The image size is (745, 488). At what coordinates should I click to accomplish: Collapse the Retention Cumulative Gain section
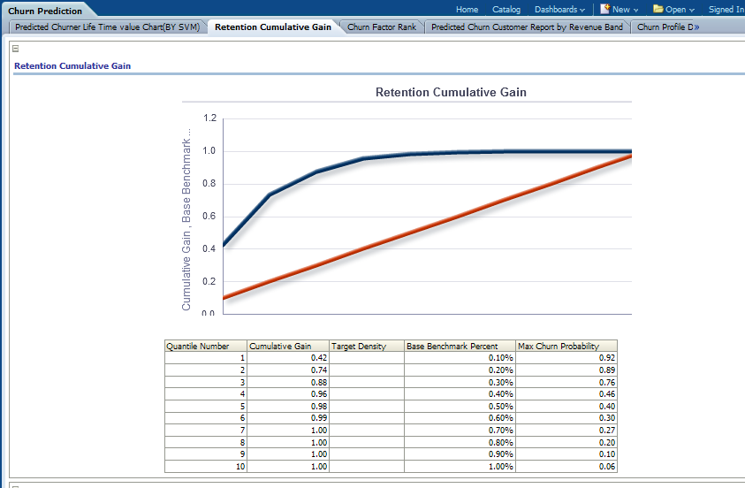pos(16,49)
